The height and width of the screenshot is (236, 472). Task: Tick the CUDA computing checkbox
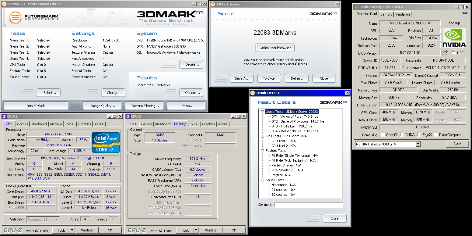pos(402,135)
